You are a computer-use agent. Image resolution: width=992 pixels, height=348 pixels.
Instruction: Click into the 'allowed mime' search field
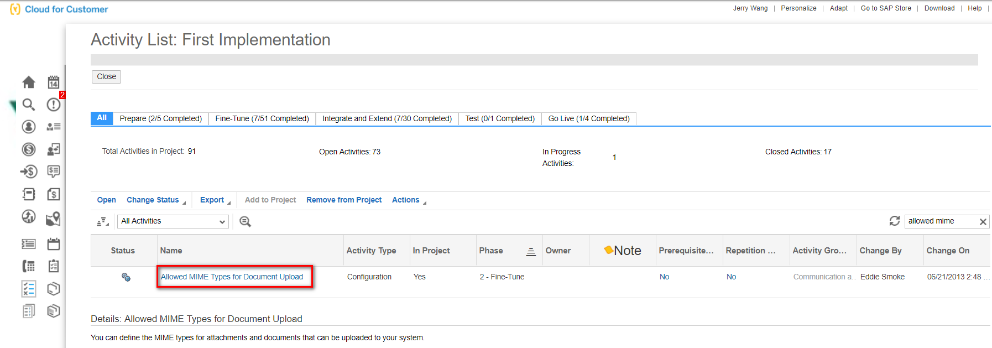[x=940, y=221]
